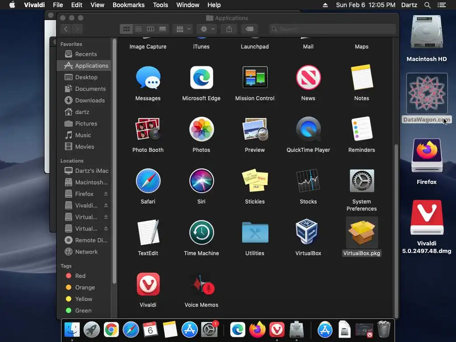Click the Finder window vertical scrollbar

[396, 231]
